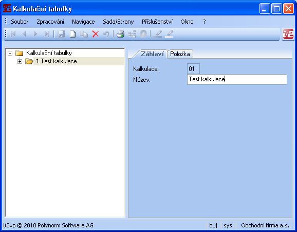Viewport: 297px width, 232px height.
Task: Copy record using duplicate pages icon
Action: click(x=84, y=34)
